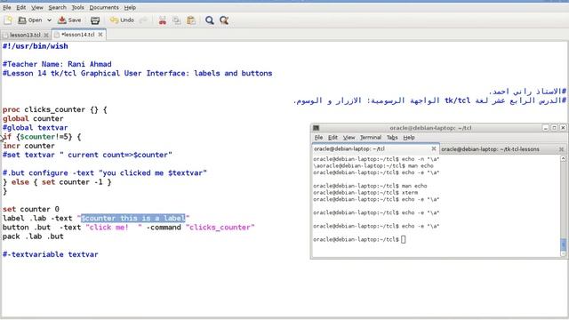
Task: Click the terminal scrollbar up arrow
Action: click(563, 158)
